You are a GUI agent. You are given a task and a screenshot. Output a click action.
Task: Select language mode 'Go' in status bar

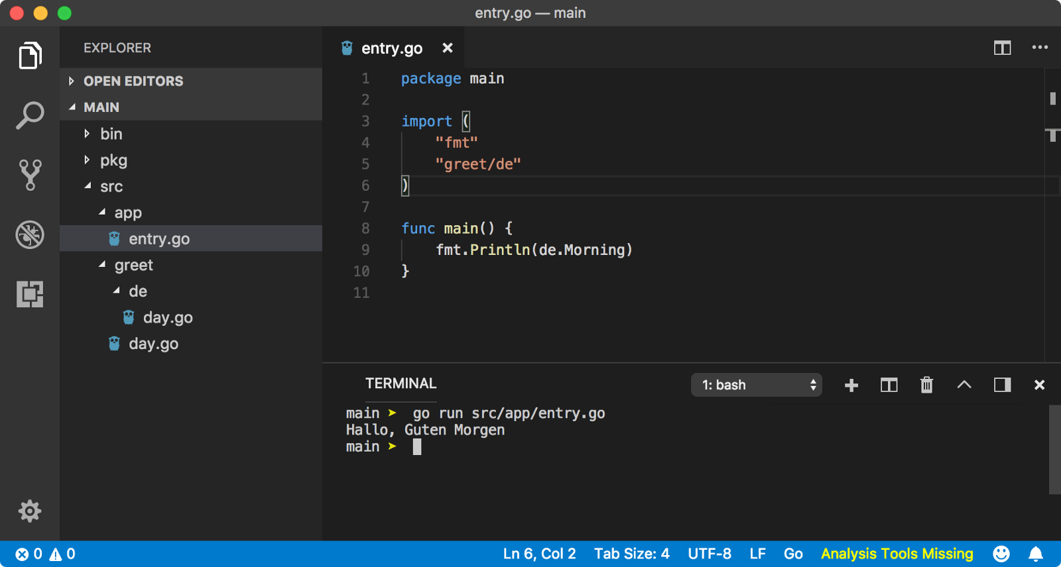(x=793, y=554)
